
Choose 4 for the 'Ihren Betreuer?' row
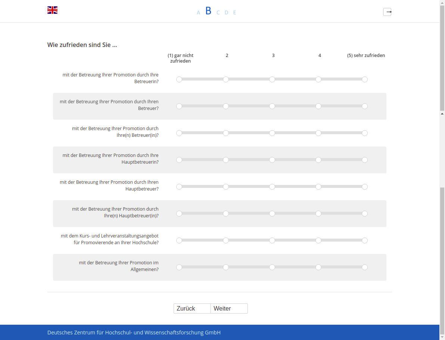tap(318, 106)
